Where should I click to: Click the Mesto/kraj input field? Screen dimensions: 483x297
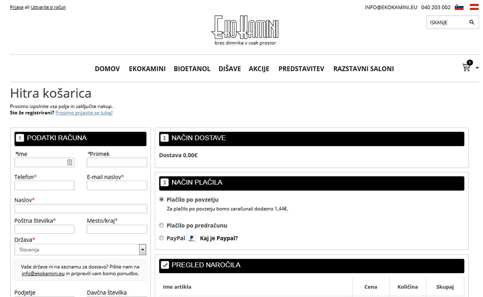coord(117,229)
